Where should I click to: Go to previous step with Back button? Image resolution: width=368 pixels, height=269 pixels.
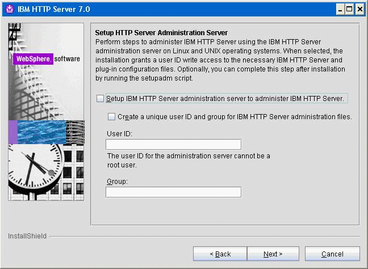click(220, 254)
